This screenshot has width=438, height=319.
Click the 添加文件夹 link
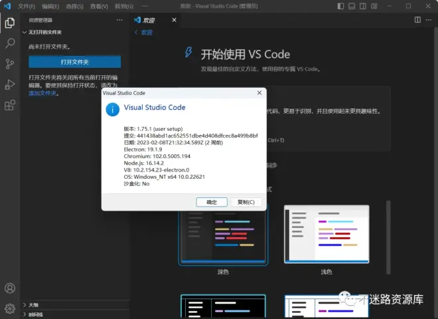[x=42, y=93]
